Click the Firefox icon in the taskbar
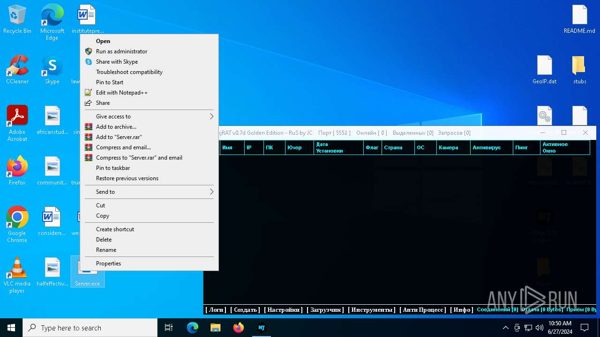600x337 pixels. 238,328
